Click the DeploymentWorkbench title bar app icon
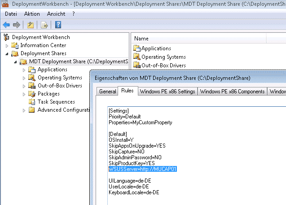Screen dimensions: 286x205 pos(5,4)
